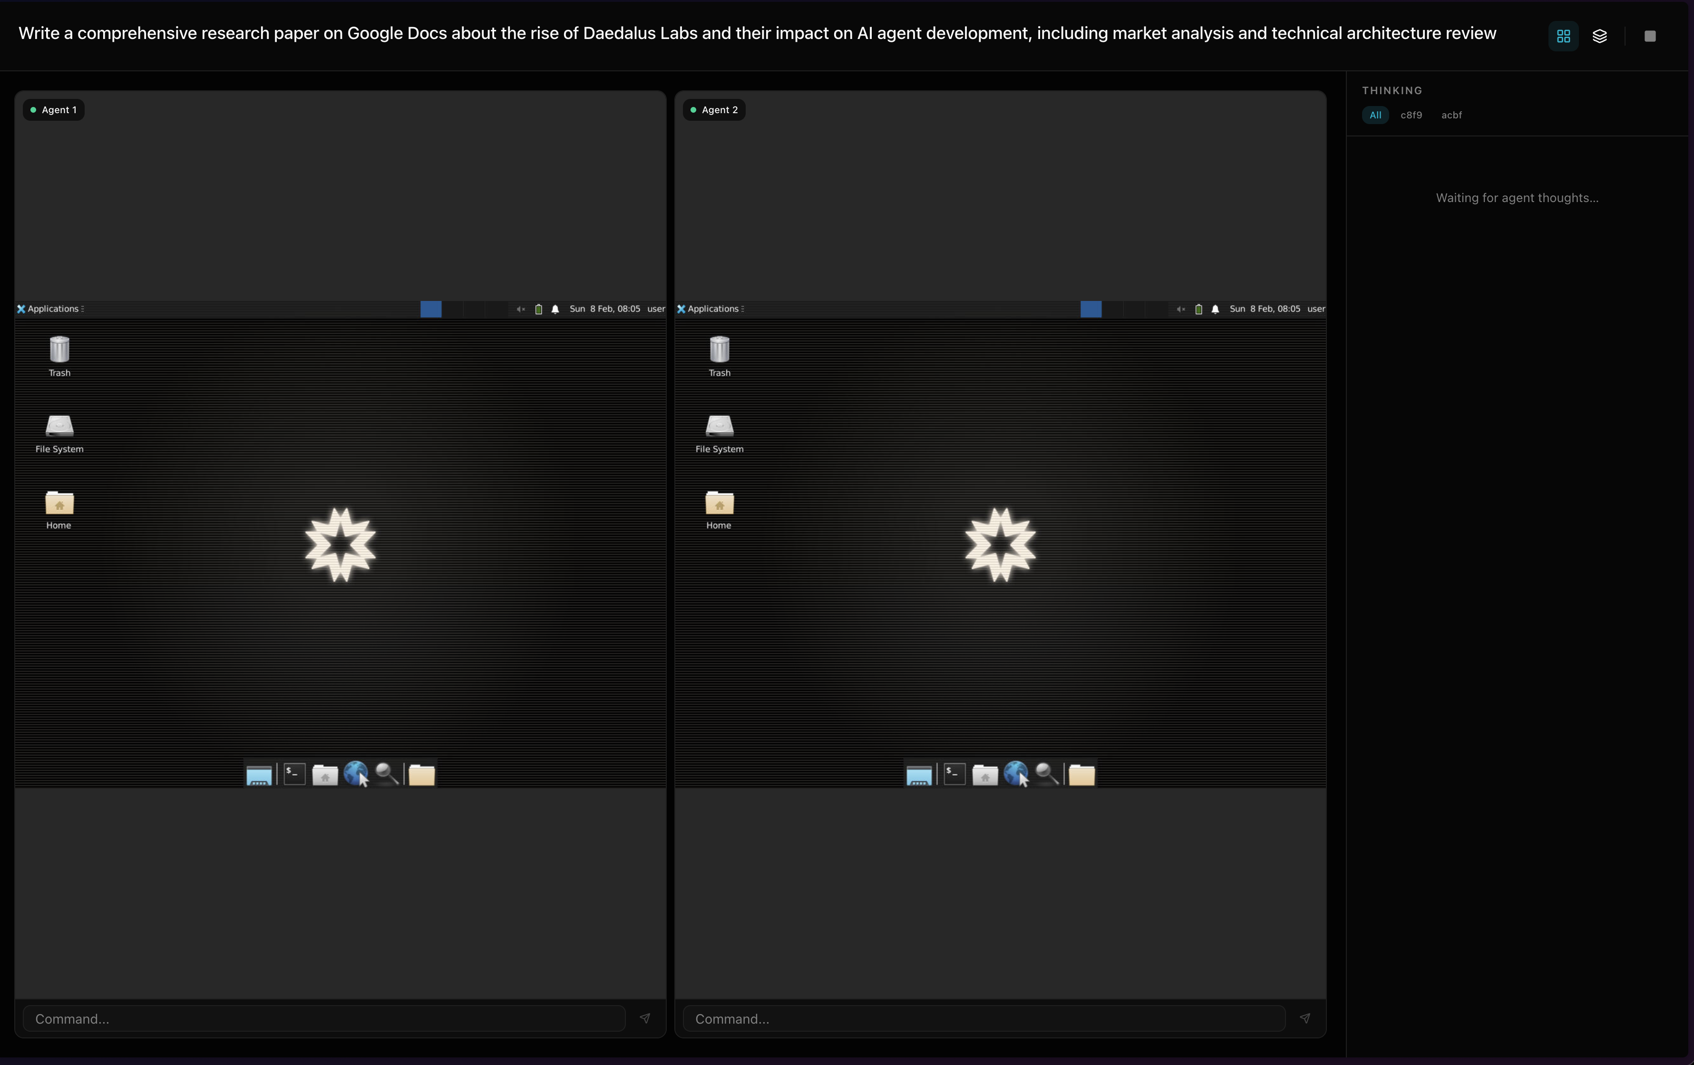Click notification bell in Agent 2 panel
The width and height of the screenshot is (1694, 1065).
click(x=1215, y=309)
